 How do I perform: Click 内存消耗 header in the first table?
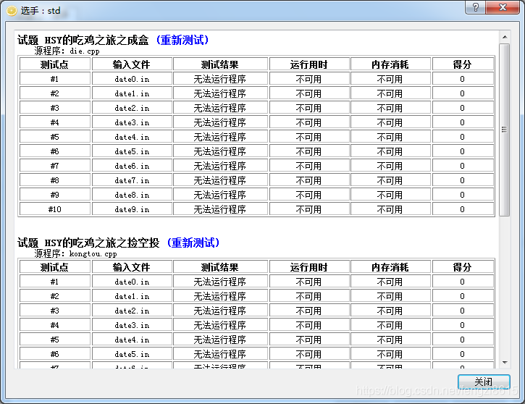(390, 64)
